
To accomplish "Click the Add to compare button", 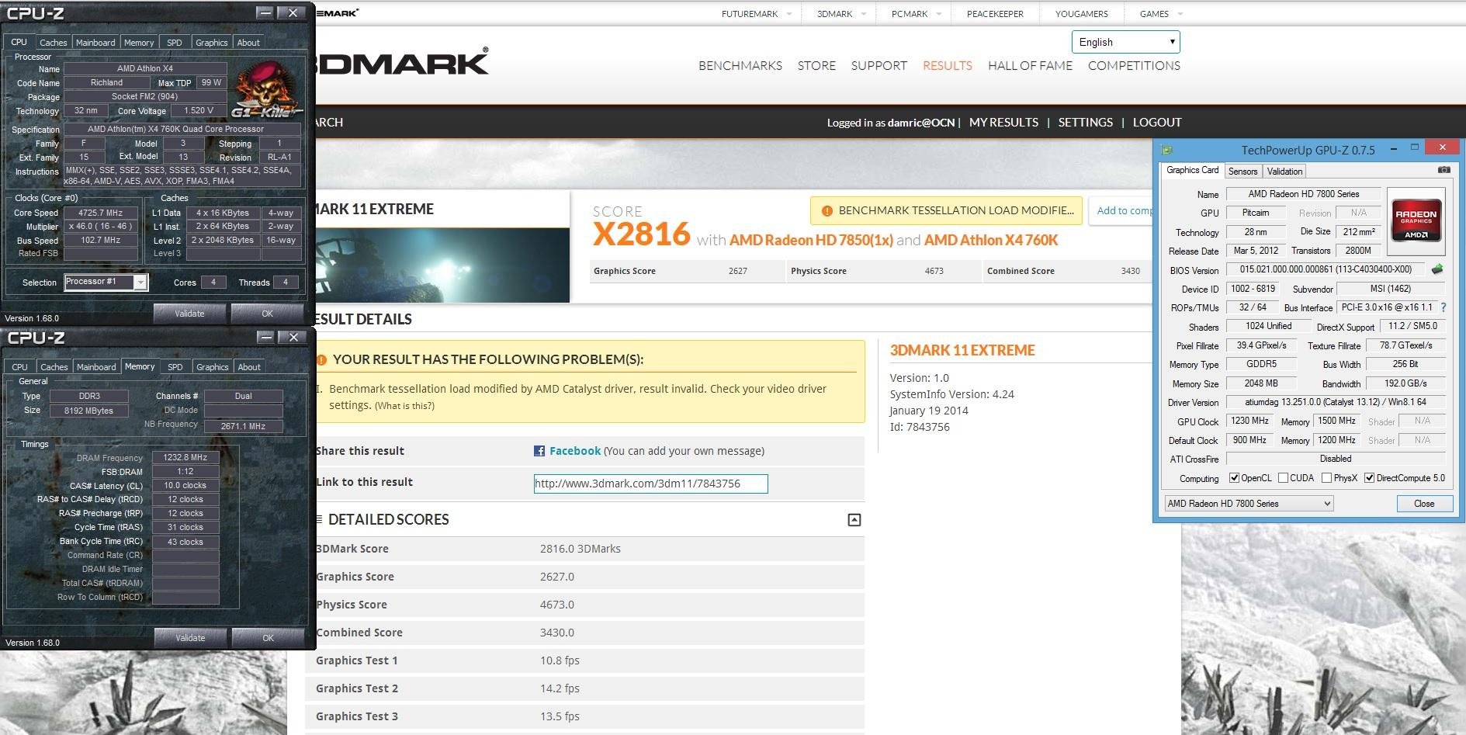I will 1121,210.
